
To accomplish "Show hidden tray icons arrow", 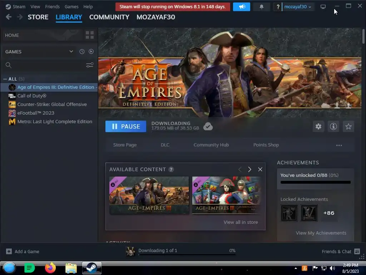I will (x=296, y=268).
